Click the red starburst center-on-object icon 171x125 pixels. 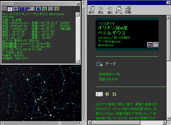tap(4, 9)
